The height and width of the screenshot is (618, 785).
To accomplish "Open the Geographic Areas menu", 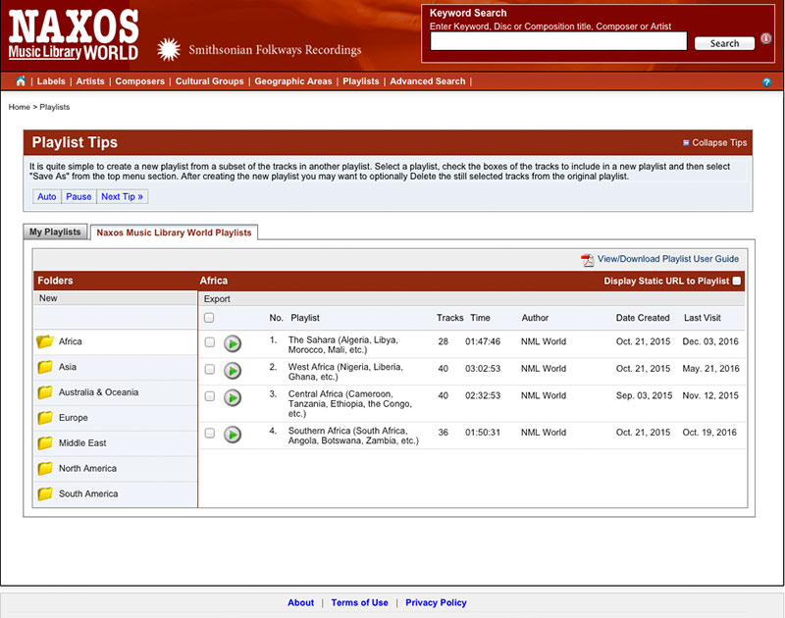I will (292, 81).
